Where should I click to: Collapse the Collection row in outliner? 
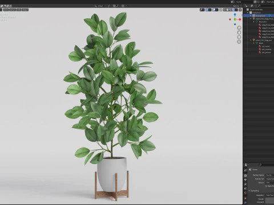point(248,13)
